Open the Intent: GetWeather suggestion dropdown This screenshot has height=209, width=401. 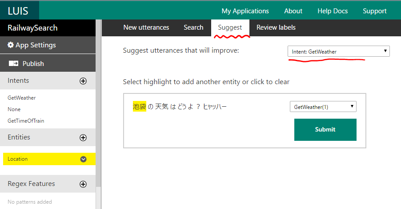click(x=339, y=51)
